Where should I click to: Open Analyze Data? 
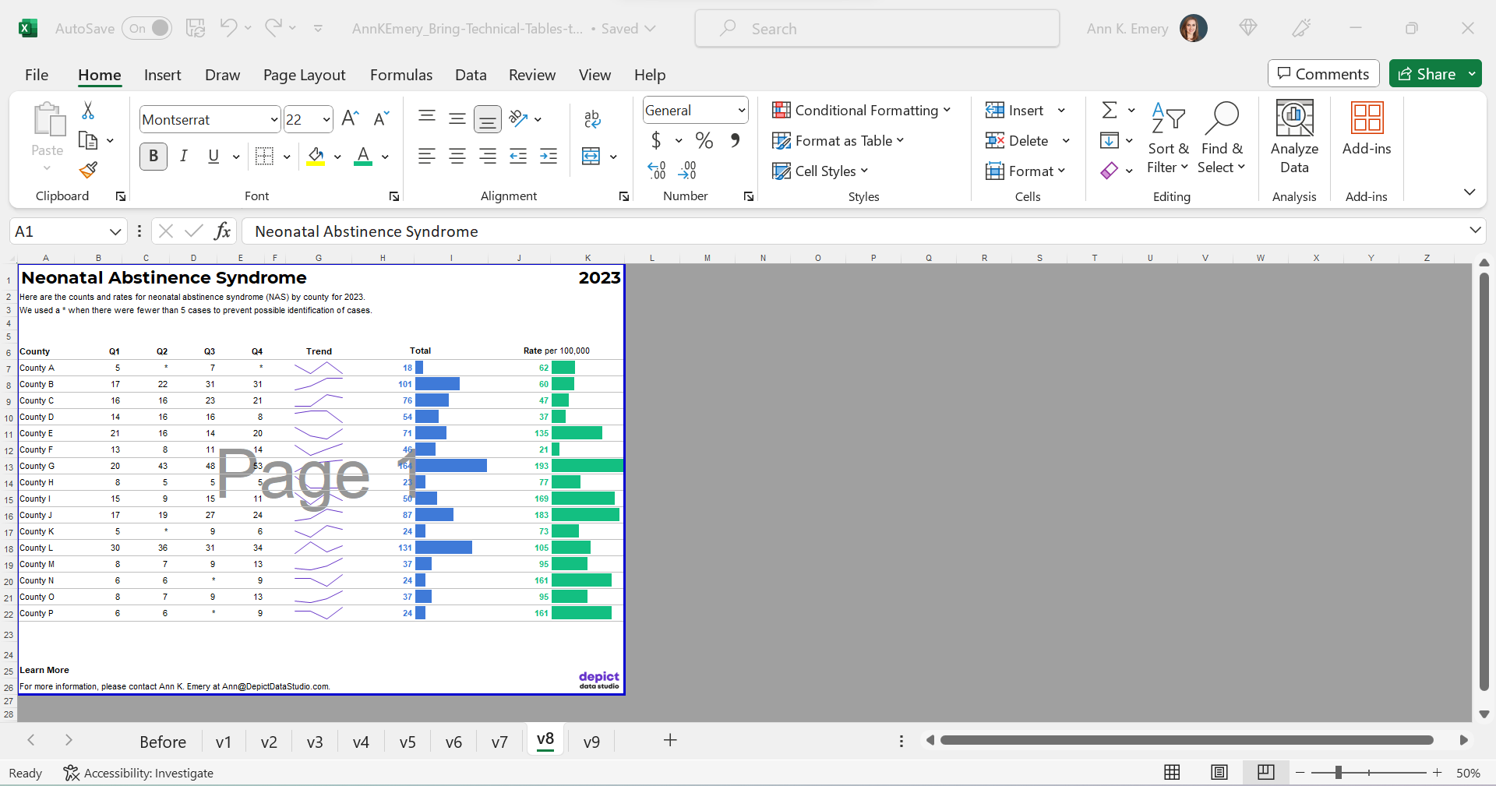[x=1294, y=138]
